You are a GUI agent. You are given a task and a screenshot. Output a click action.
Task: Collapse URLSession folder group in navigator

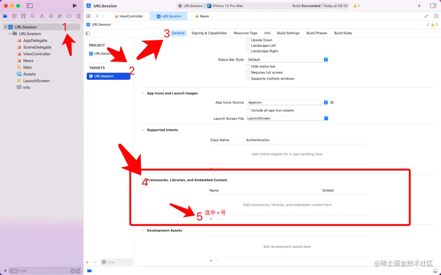coord(10,33)
